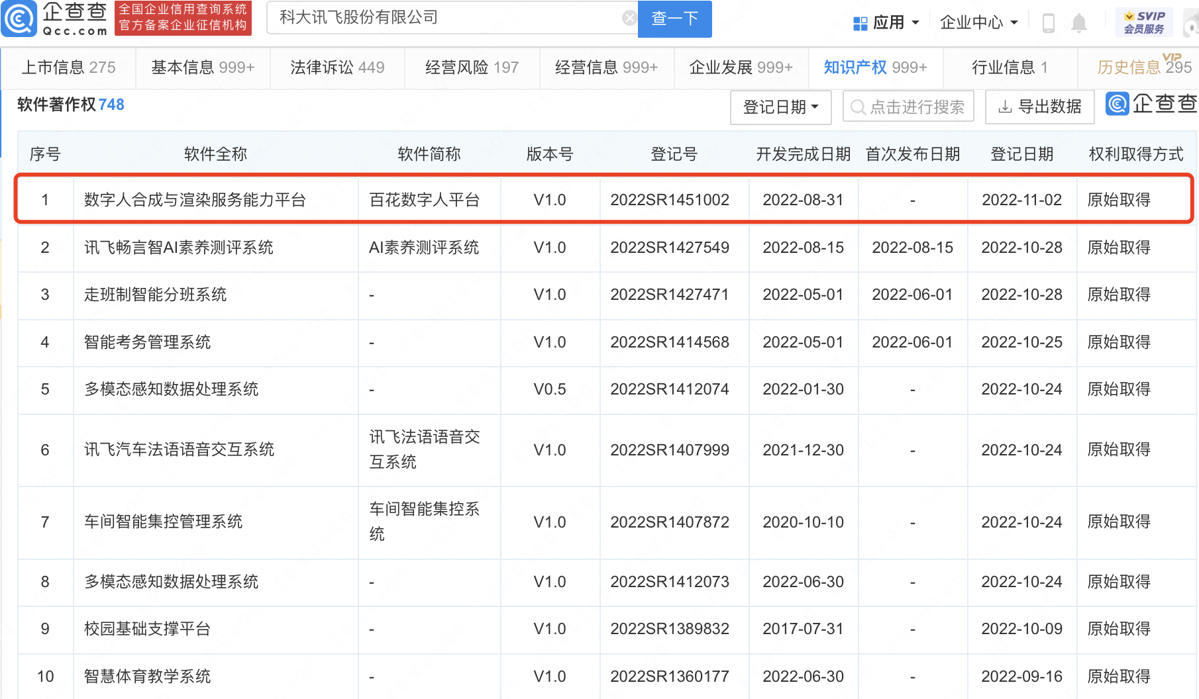Screen dimensions: 1199x699
Task: Click registration number 2022SR1427549
Action: pyautogui.click(x=670, y=248)
